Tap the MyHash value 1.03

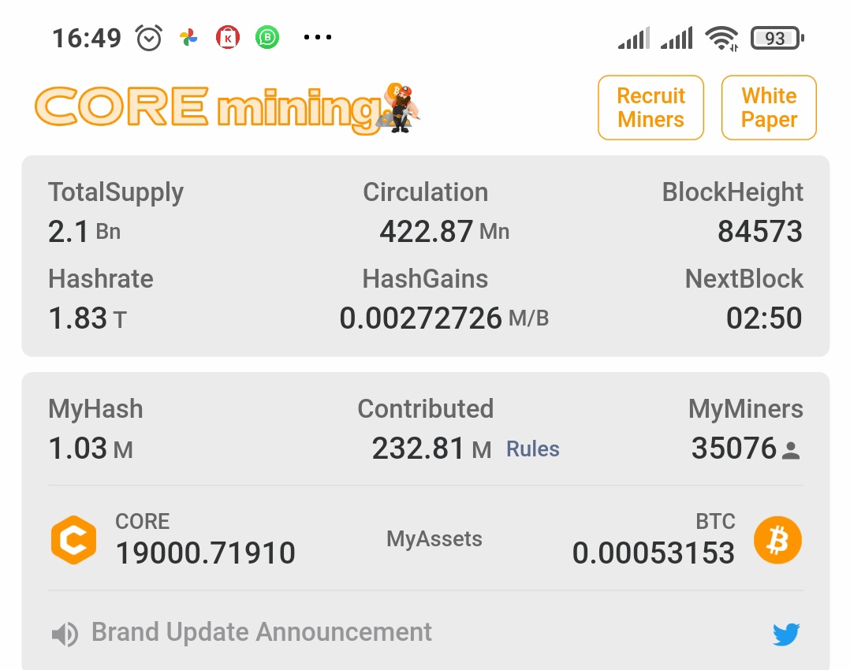click(78, 449)
